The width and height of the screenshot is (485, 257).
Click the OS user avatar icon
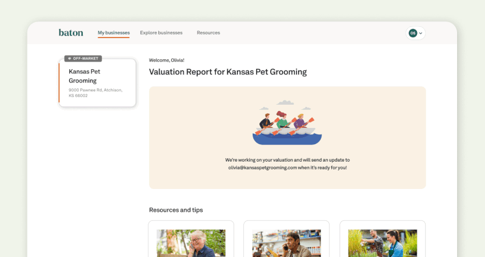pos(413,33)
